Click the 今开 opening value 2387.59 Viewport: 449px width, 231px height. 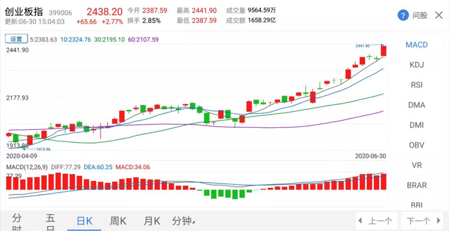click(x=155, y=11)
